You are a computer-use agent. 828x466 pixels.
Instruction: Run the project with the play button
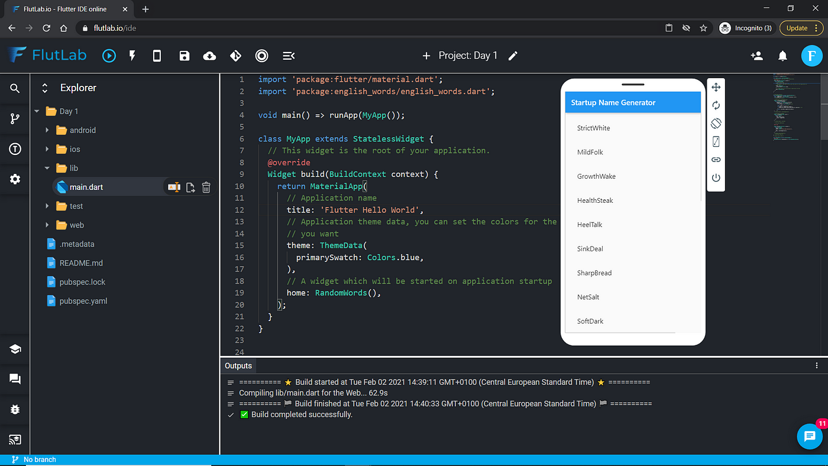[x=109, y=56]
